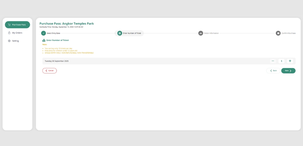This screenshot has height=146, width=303.
Task: Click the Setting gear icon
Action: [9, 41]
